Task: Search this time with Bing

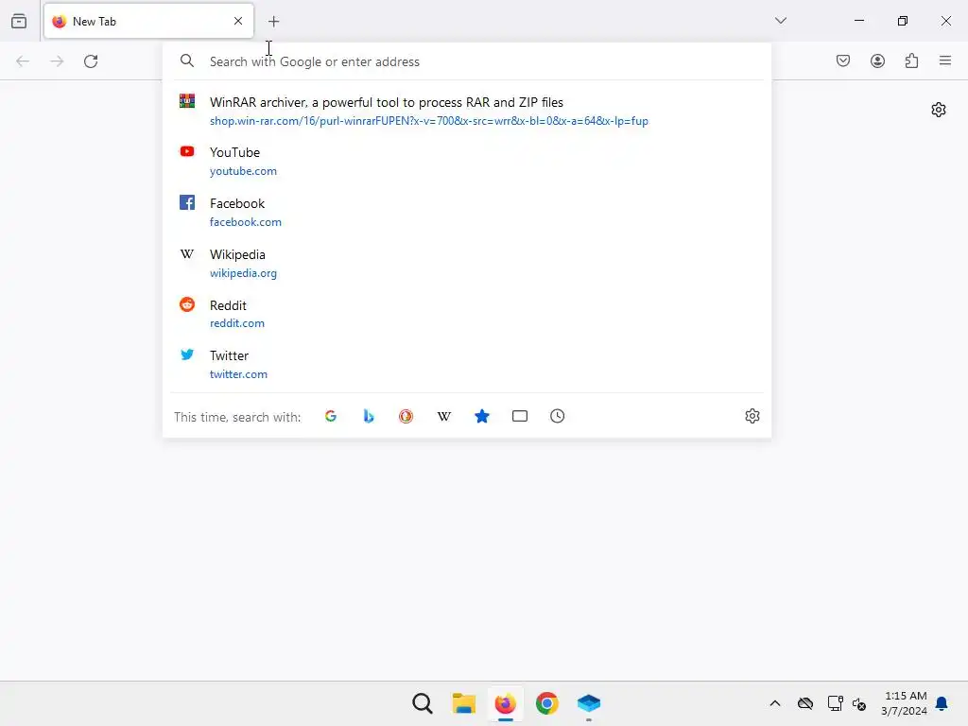Action: pyautogui.click(x=369, y=416)
